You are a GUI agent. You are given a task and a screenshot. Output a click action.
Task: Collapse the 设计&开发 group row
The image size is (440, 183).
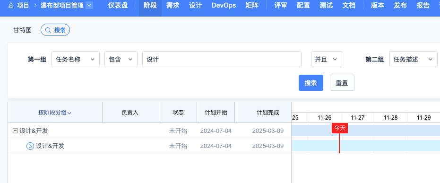coord(16,131)
